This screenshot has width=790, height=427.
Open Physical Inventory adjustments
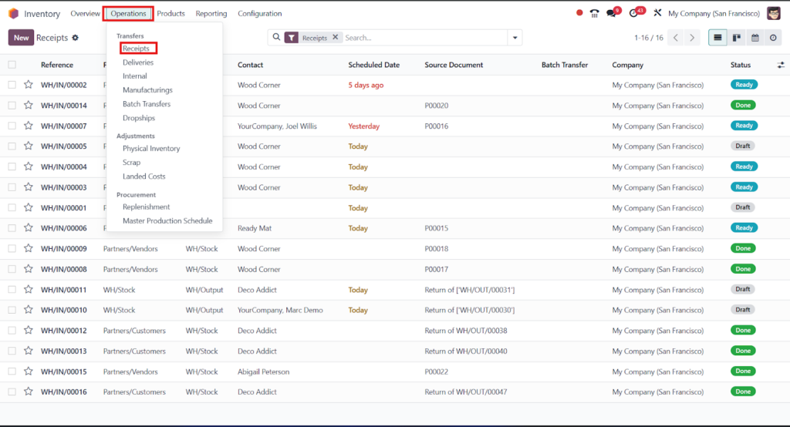point(151,149)
